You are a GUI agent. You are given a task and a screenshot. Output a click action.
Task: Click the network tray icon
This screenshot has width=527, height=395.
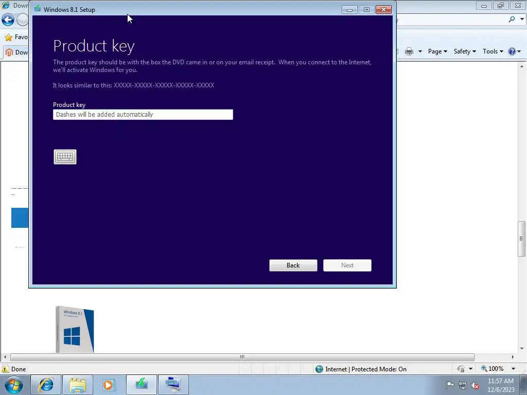463,385
